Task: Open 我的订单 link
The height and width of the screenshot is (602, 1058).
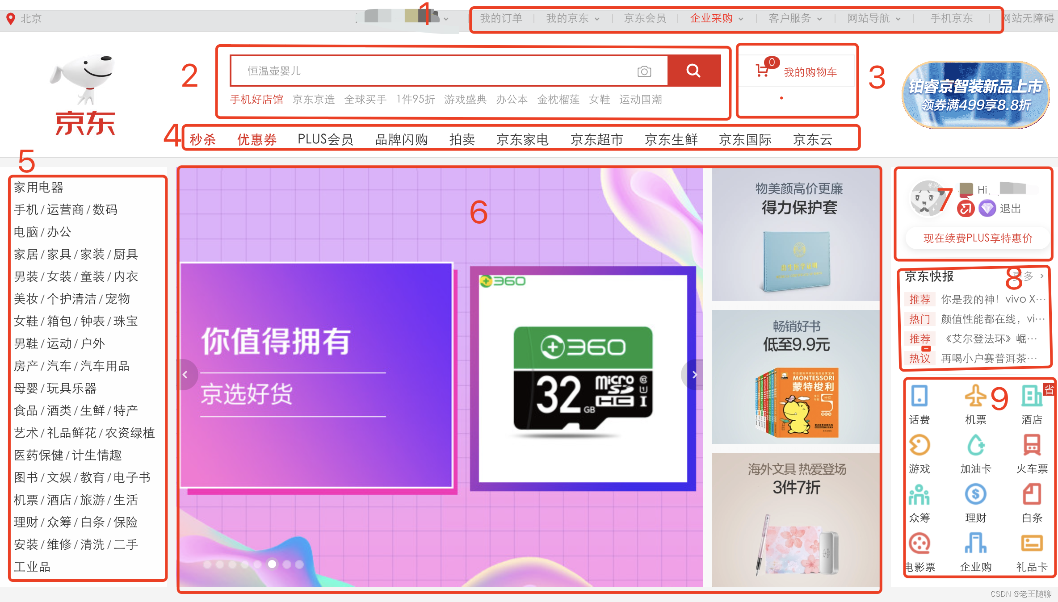Action: click(501, 18)
